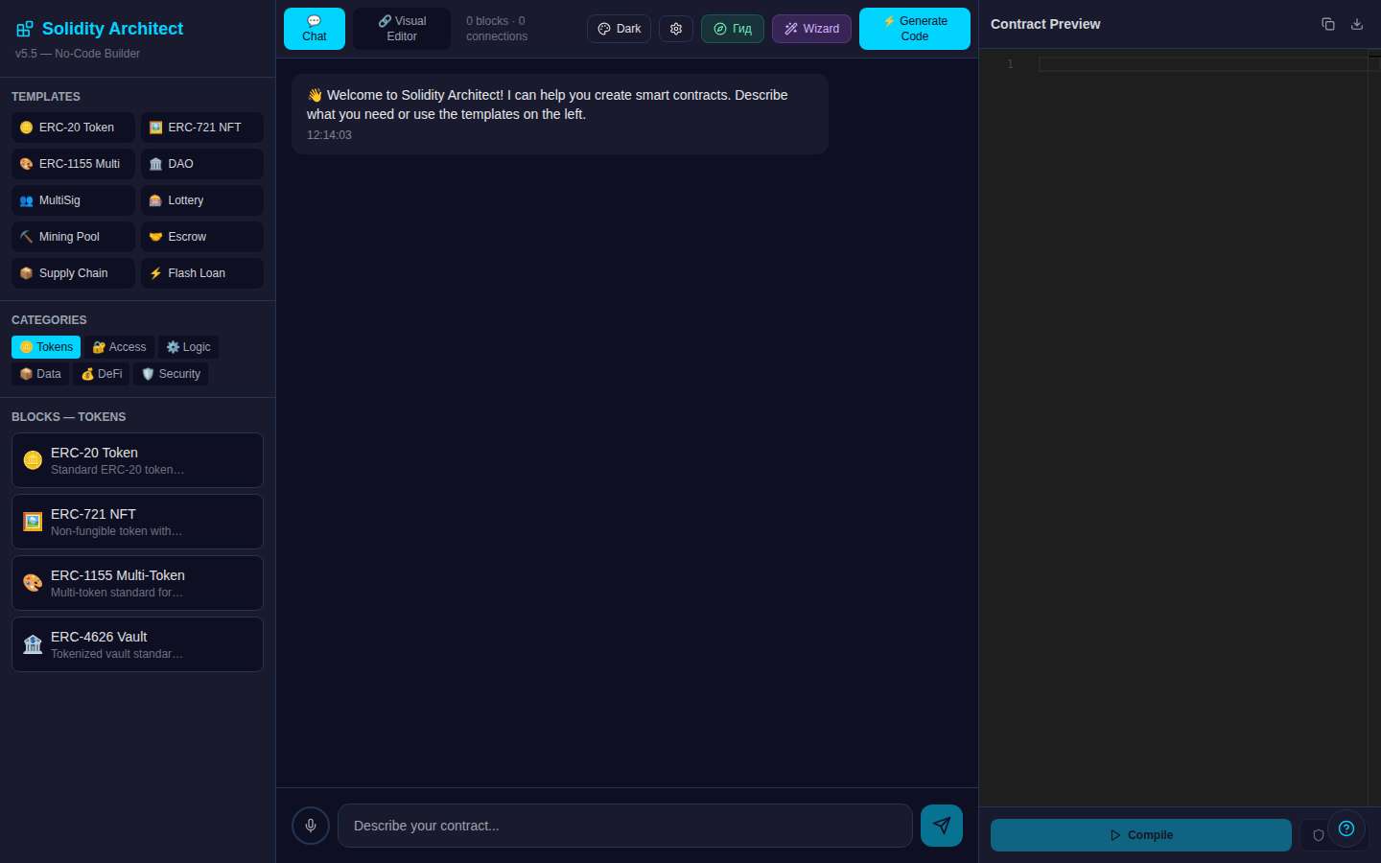Load the ERC-721 NFT template
The width and height of the screenshot is (1381, 863).
[202, 128]
